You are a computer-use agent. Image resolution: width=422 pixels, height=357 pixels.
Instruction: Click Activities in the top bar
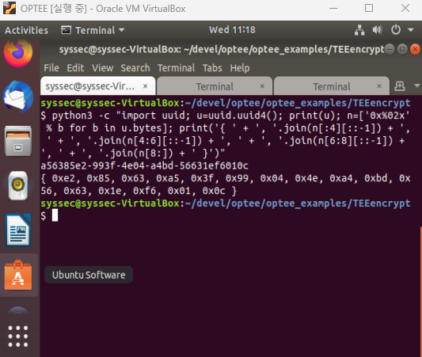click(x=26, y=30)
